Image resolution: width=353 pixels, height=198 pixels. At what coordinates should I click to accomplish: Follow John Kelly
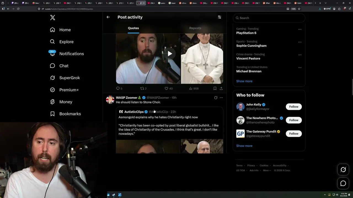pos(294,107)
